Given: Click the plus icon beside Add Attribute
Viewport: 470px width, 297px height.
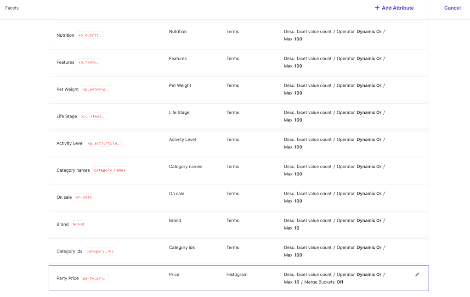Looking at the screenshot, I should click(x=377, y=8).
